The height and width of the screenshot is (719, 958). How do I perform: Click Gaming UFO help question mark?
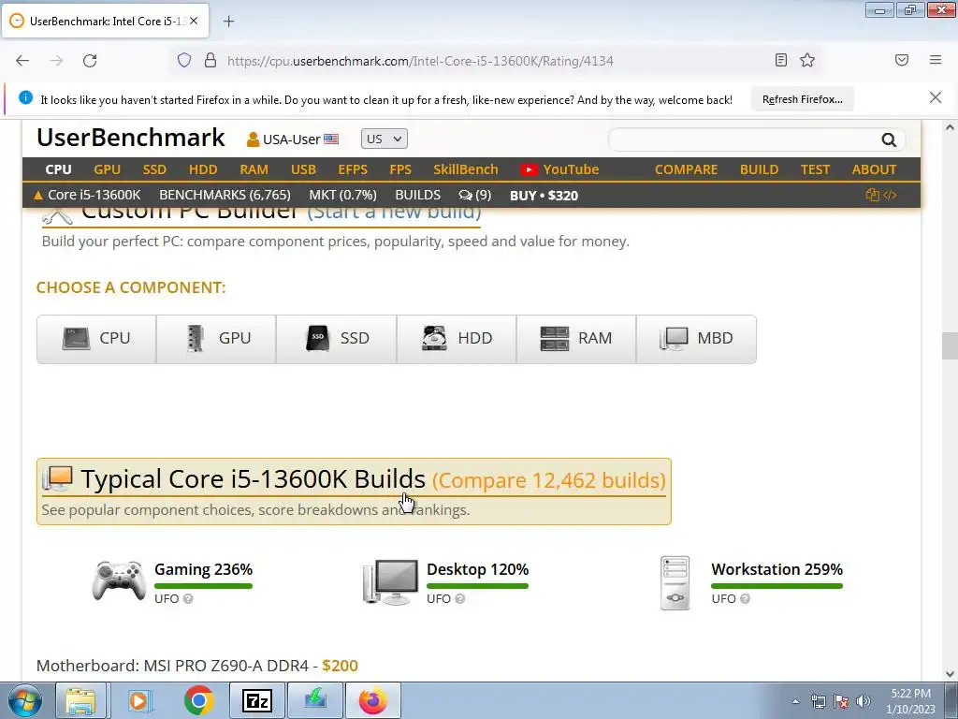(x=188, y=598)
